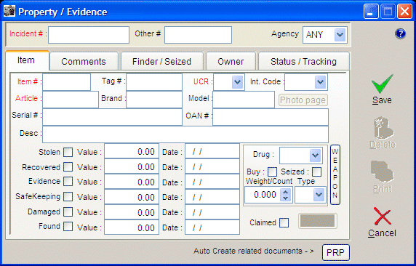The height and width of the screenshot is (266, 416).
Task: Click the Recovered Date field
Action: point(212,166)
